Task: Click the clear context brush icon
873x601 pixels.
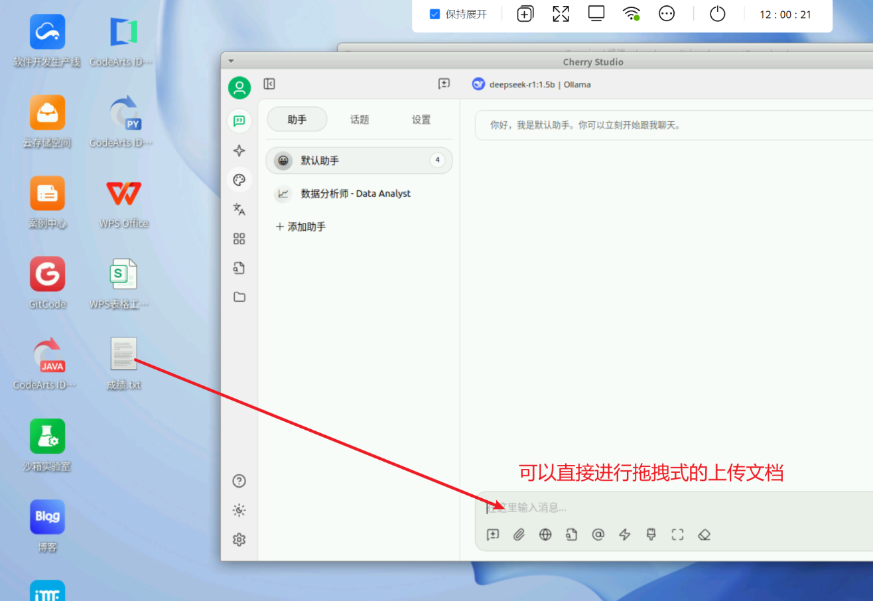Action: pyautogui.click(x=651, y=535)
